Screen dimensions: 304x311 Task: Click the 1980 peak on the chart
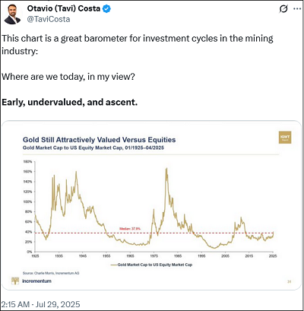coord(166,169)
